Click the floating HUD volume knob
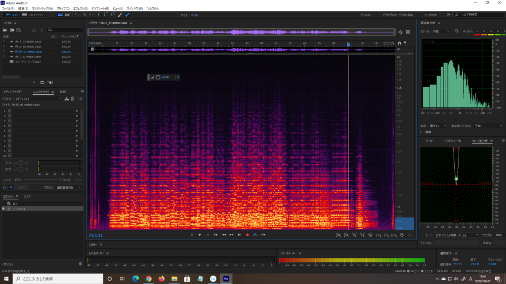 (158, 77)
